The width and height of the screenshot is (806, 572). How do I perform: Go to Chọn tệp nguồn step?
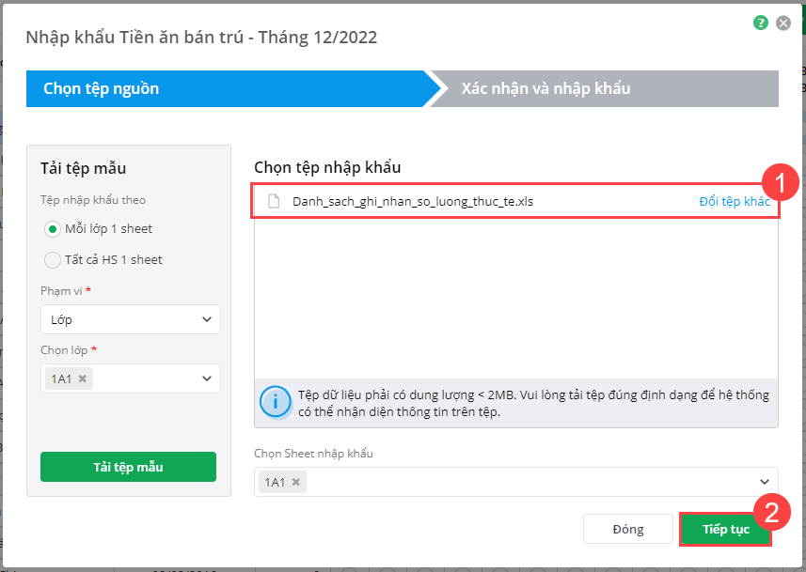click(x=102, y=89)
